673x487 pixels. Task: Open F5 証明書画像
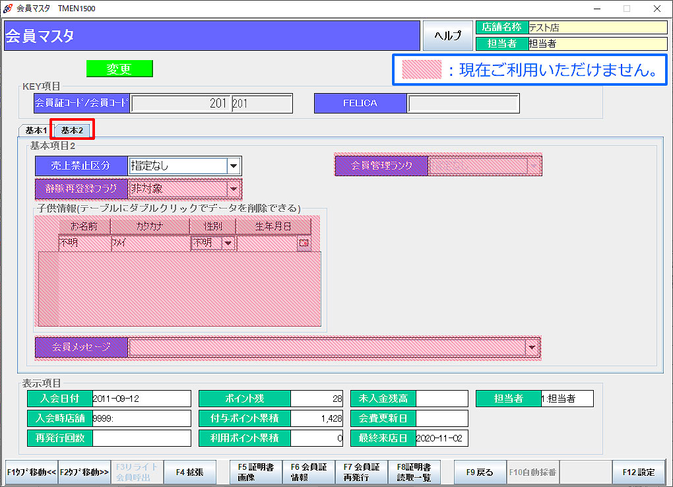tap(256, 472)
